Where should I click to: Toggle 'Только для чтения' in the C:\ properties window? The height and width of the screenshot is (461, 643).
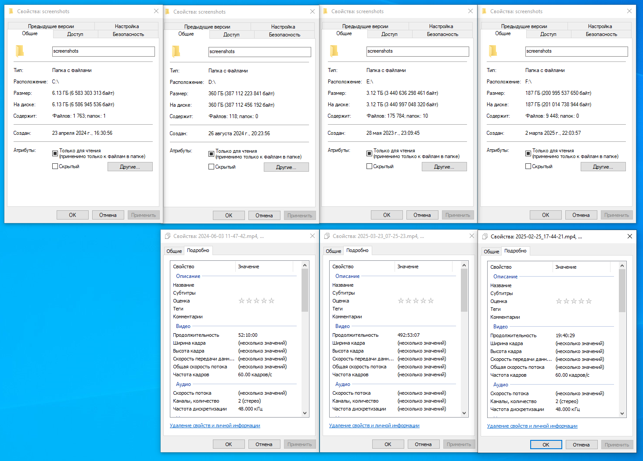click(x=55, y=153)
